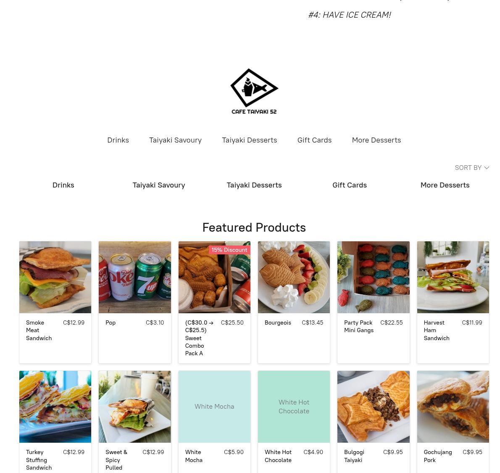This screenshot has height=473, width=500.
Task: Select the White Mocha placeholder tile
Action: point(214,407)
